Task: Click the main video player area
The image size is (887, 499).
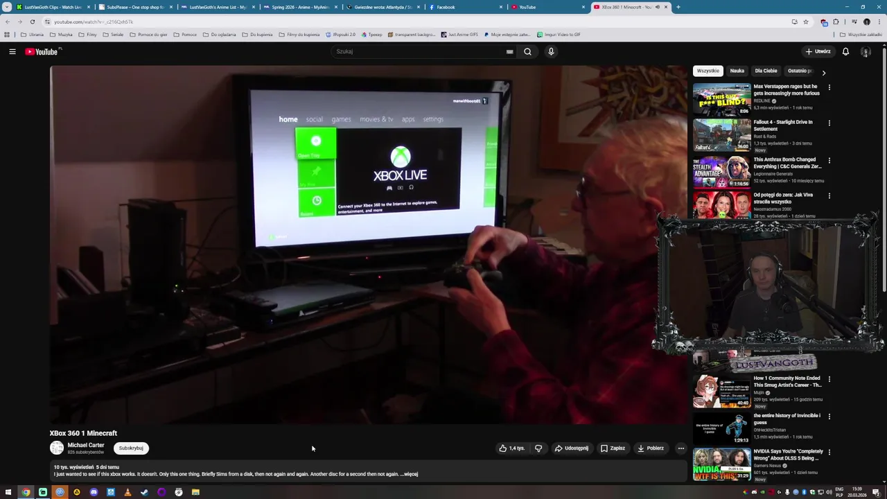Action: [x=368, y=245]
